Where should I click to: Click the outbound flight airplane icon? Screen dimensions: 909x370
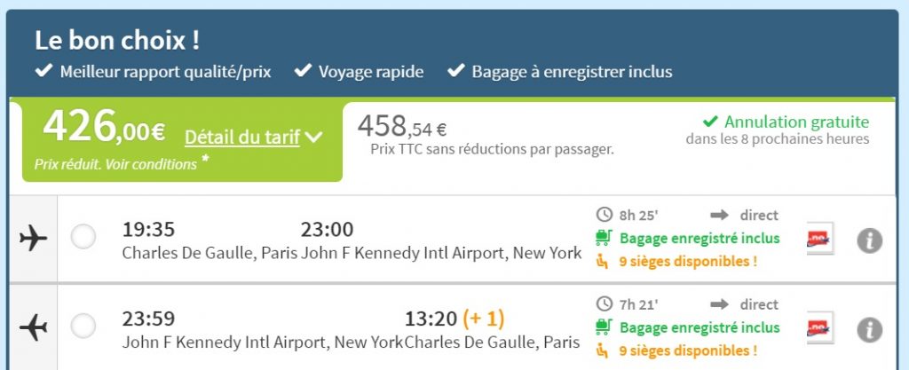[33, 238]
